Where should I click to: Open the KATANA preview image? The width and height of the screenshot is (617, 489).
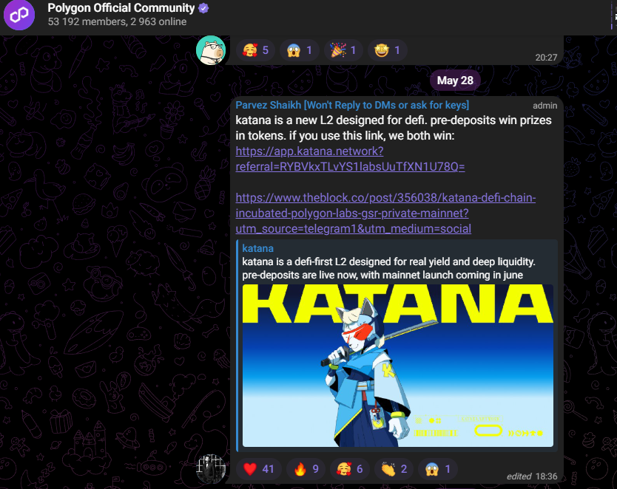(x=398, y=366)
